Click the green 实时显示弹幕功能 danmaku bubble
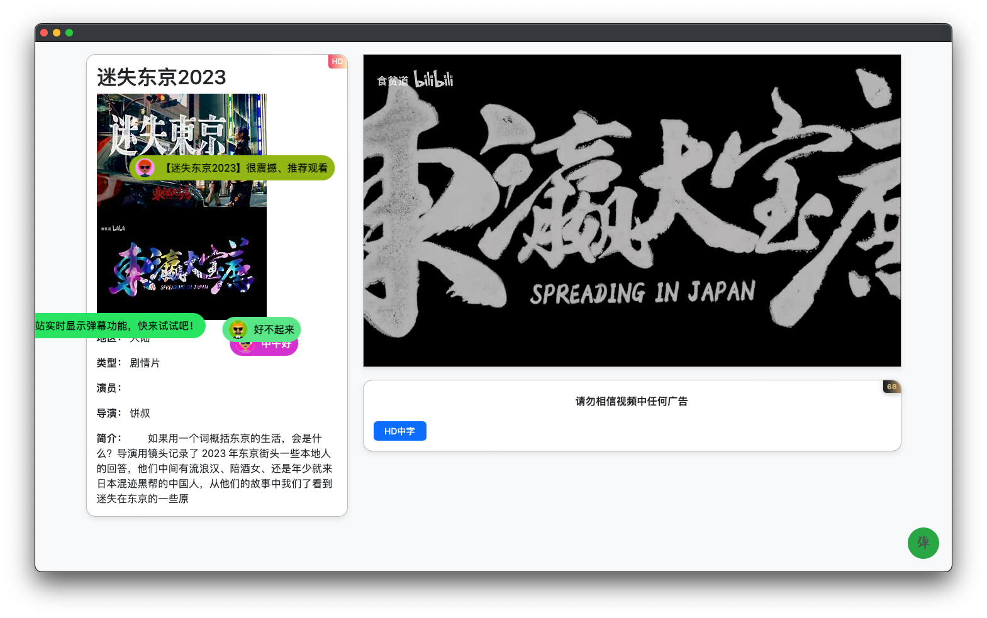Screen dimensions: 987x618 pos(116,326)
